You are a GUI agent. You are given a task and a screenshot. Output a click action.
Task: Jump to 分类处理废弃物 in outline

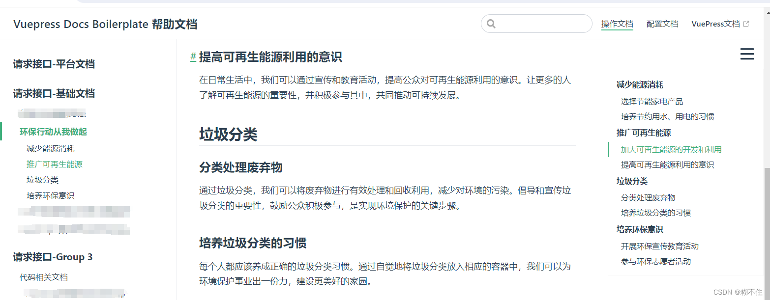tap(648, 197)
